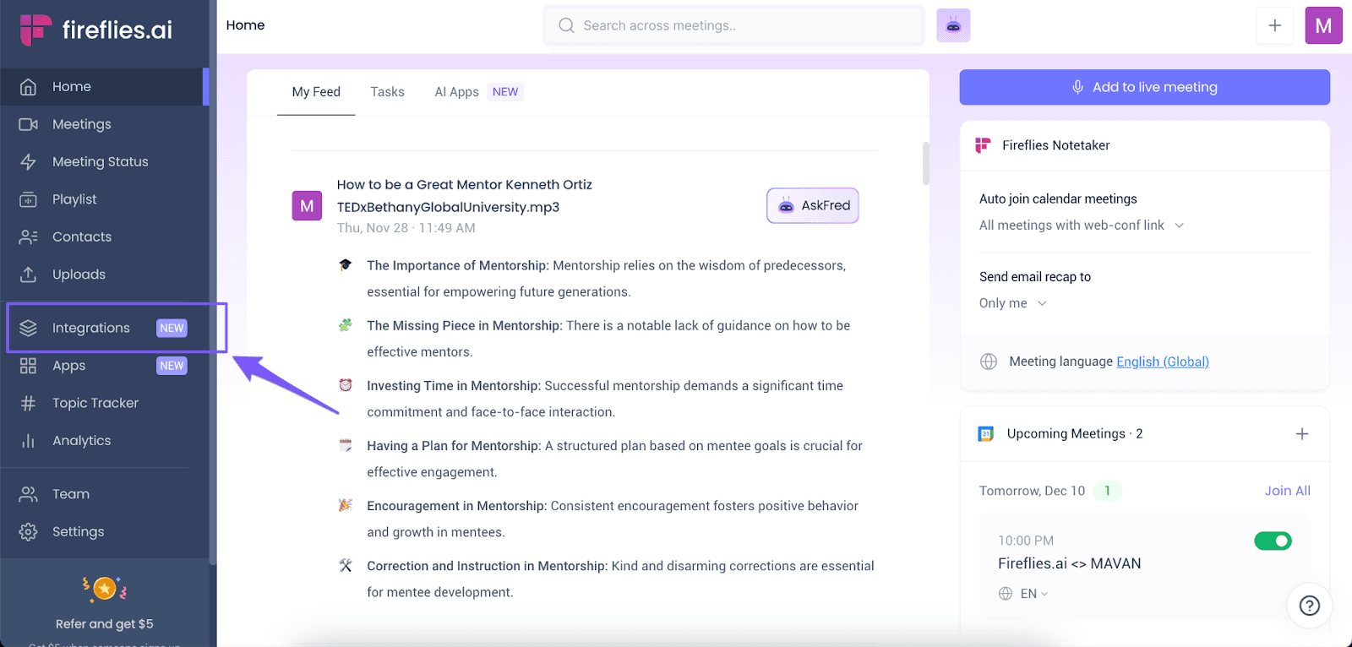Toggle off Fireflies.ai <> MAVAN meeting switch
1352x647 pixels.
[1273, 541]
